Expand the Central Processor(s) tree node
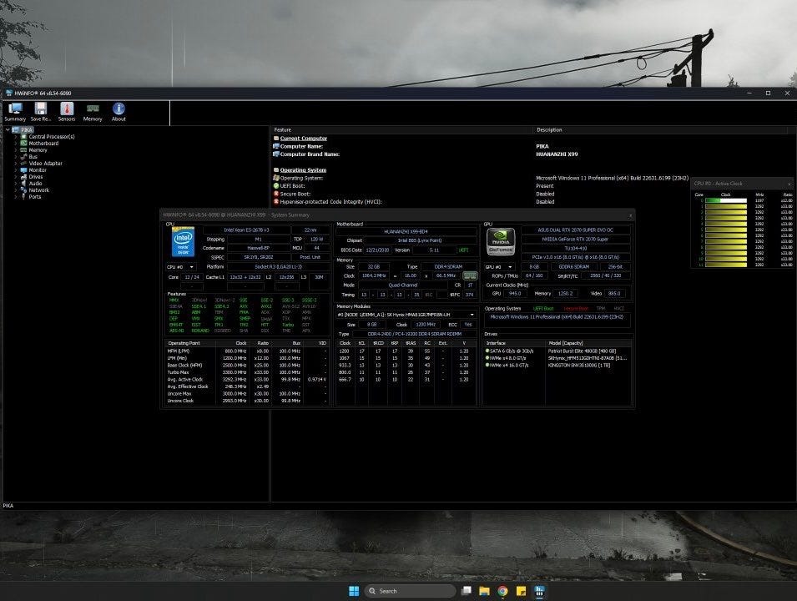The height and width of the screenshot is (601, 797). coord(16,137)
